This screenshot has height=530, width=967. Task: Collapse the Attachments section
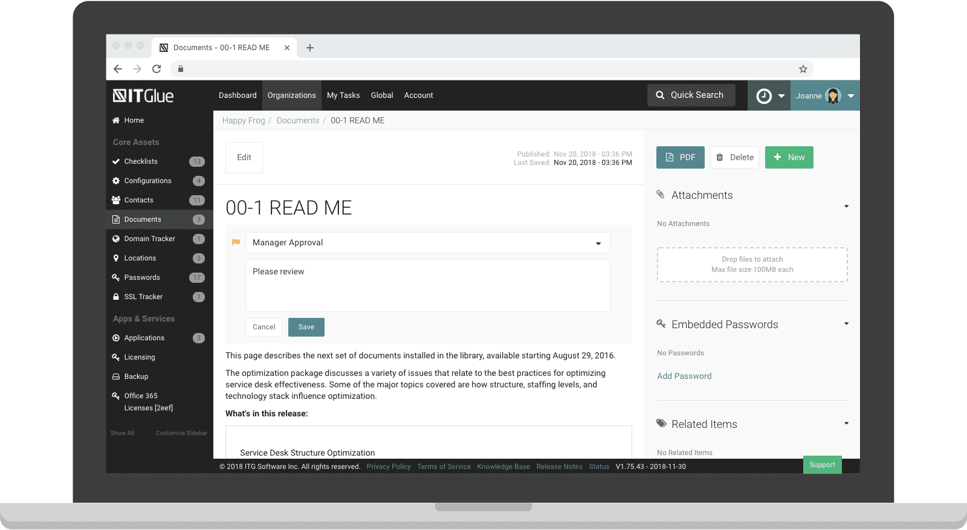(x=846, y=207)
